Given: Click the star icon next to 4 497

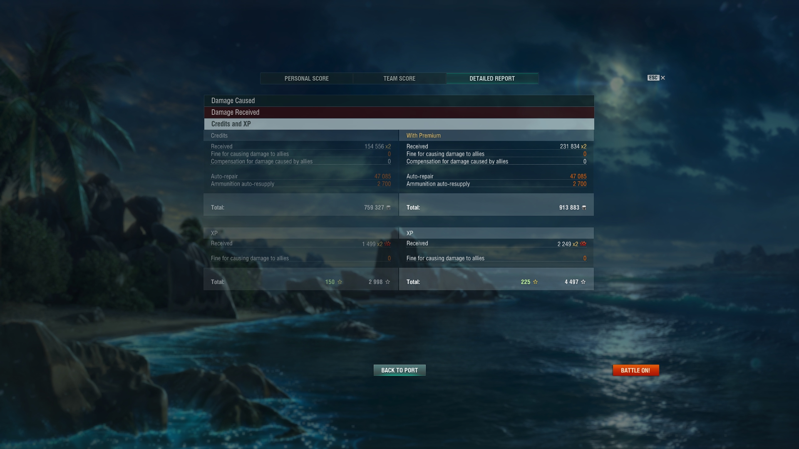Looking at the screenshot, I should tap(583, 282).
